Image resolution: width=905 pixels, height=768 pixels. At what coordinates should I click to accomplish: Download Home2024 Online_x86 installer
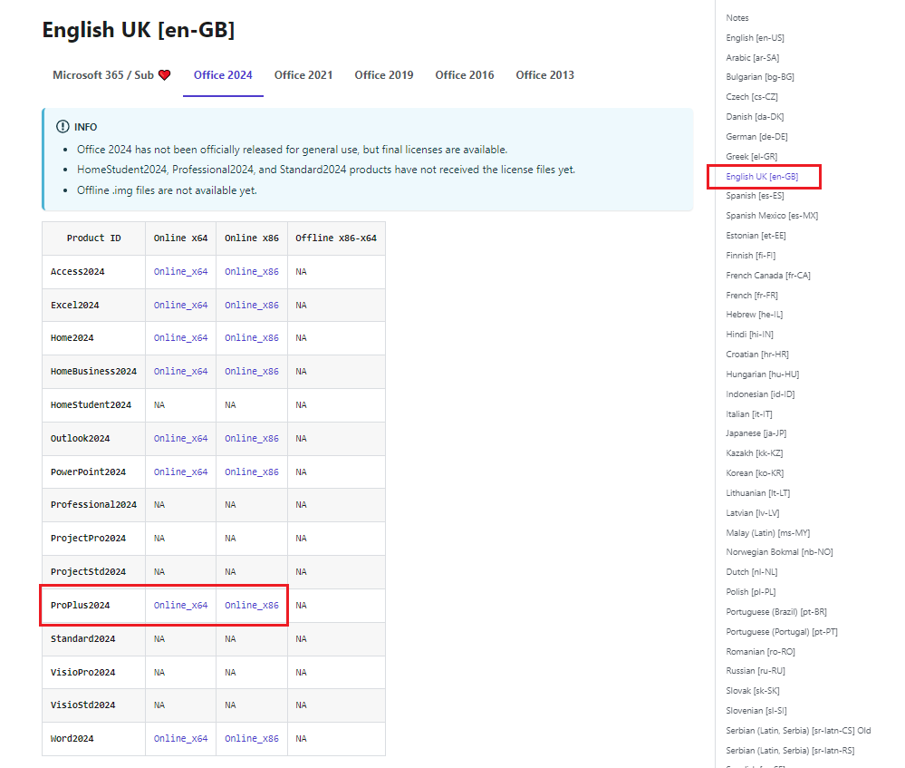(x=252, y=338)
